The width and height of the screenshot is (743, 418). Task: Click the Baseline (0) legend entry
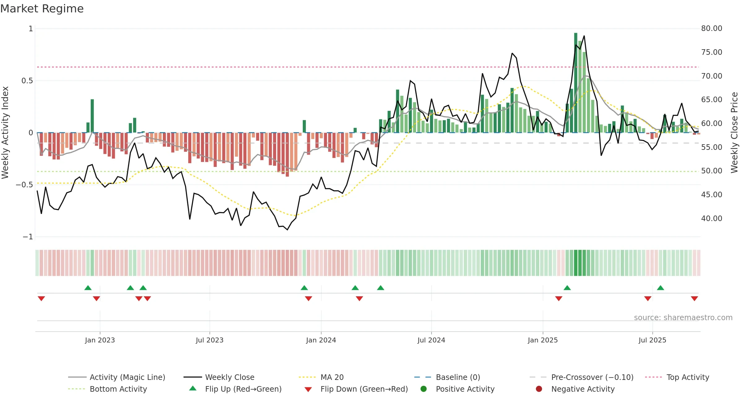point(447,377)
